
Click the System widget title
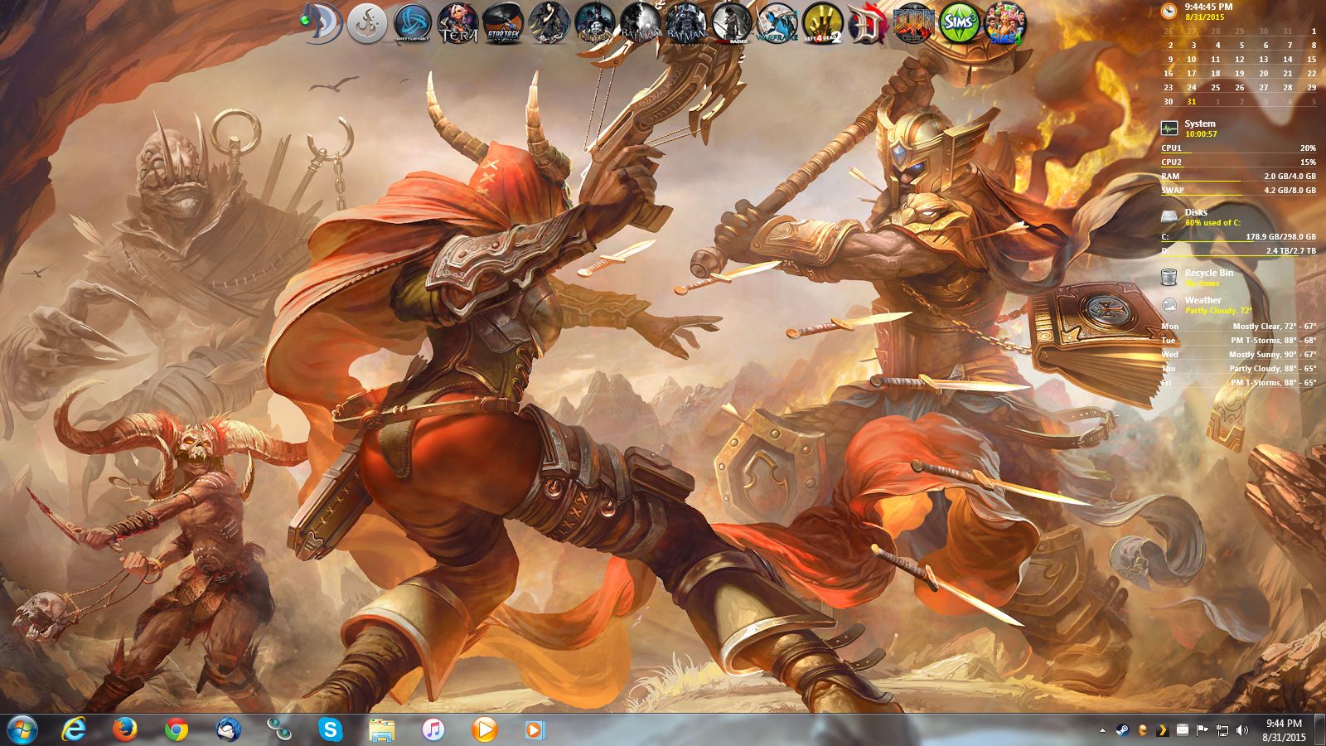point(1200,124)
